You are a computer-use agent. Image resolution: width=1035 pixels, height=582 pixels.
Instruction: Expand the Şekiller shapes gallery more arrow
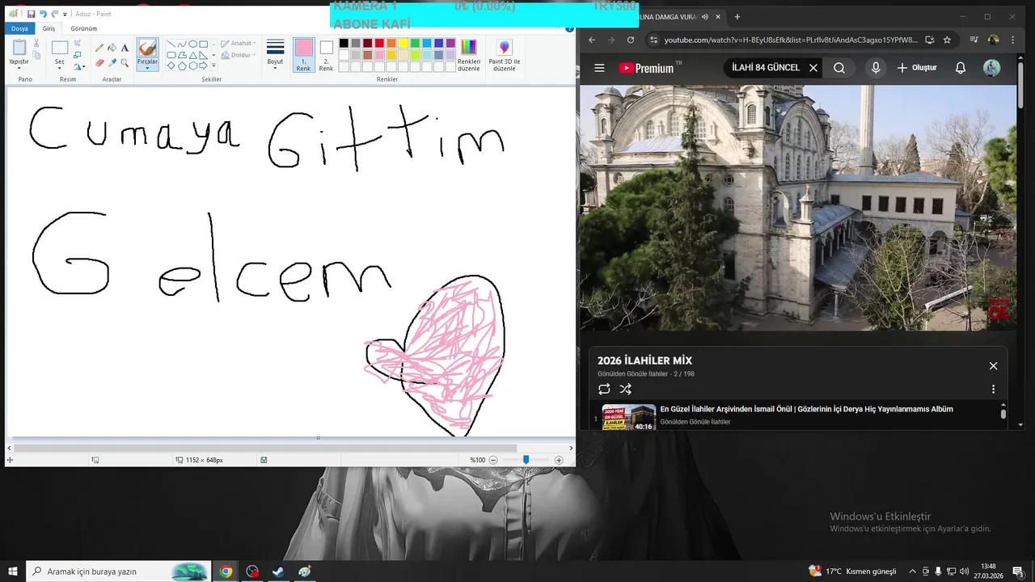pos(213,66)
